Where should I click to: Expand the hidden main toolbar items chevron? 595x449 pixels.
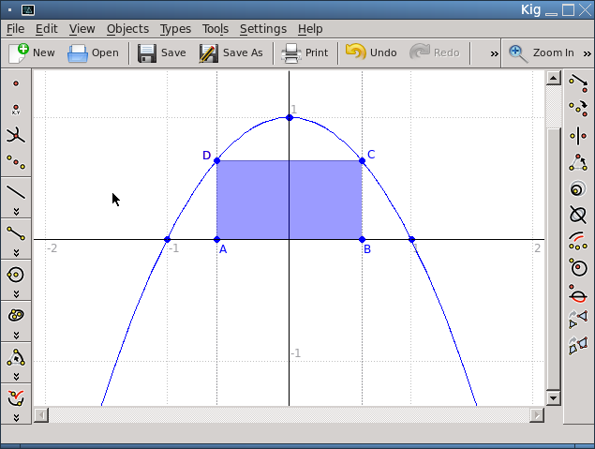tap(494, 53)
